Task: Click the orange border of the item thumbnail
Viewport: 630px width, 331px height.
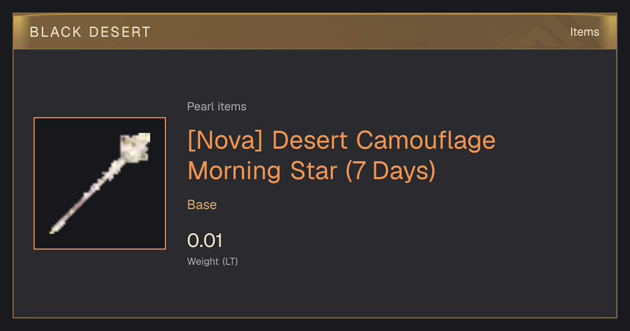Action: tap(100, 118)
